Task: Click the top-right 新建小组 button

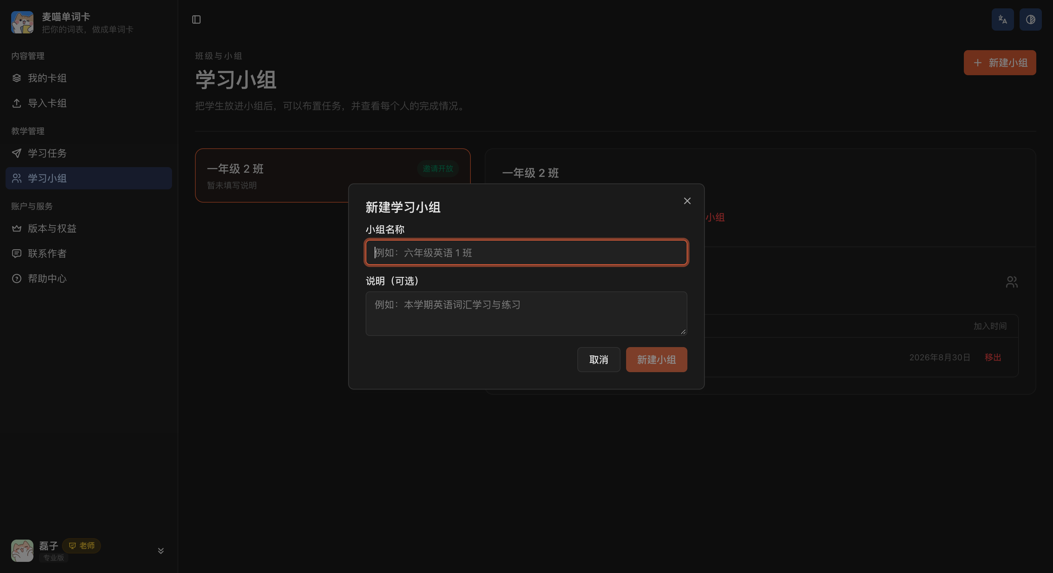Action: click(x=999, y=63)
